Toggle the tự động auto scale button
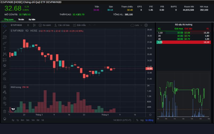214x134 pixels. coord(149,120)
